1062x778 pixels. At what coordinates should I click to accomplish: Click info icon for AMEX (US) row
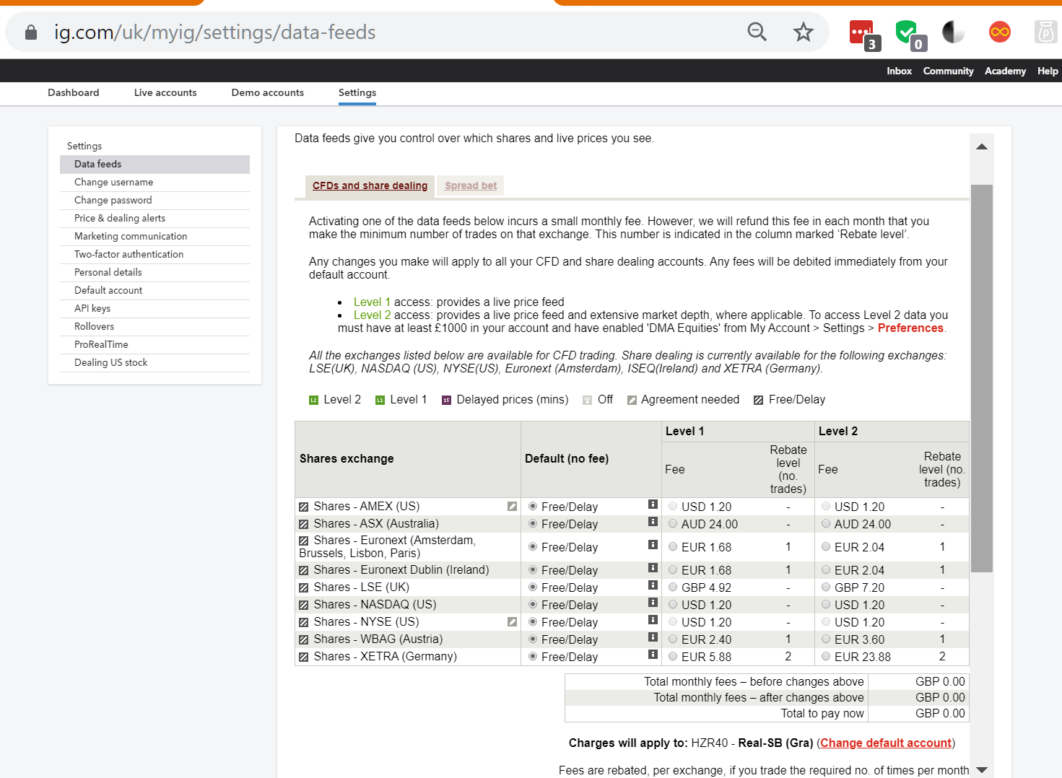[x=653, y=504]
